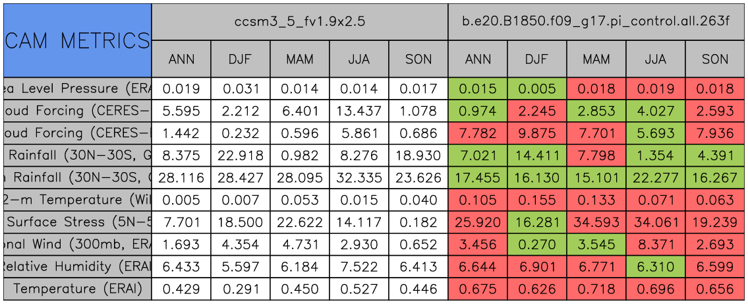
Task: Select the 2-m Temperature row label
Action: coord(77,200)
